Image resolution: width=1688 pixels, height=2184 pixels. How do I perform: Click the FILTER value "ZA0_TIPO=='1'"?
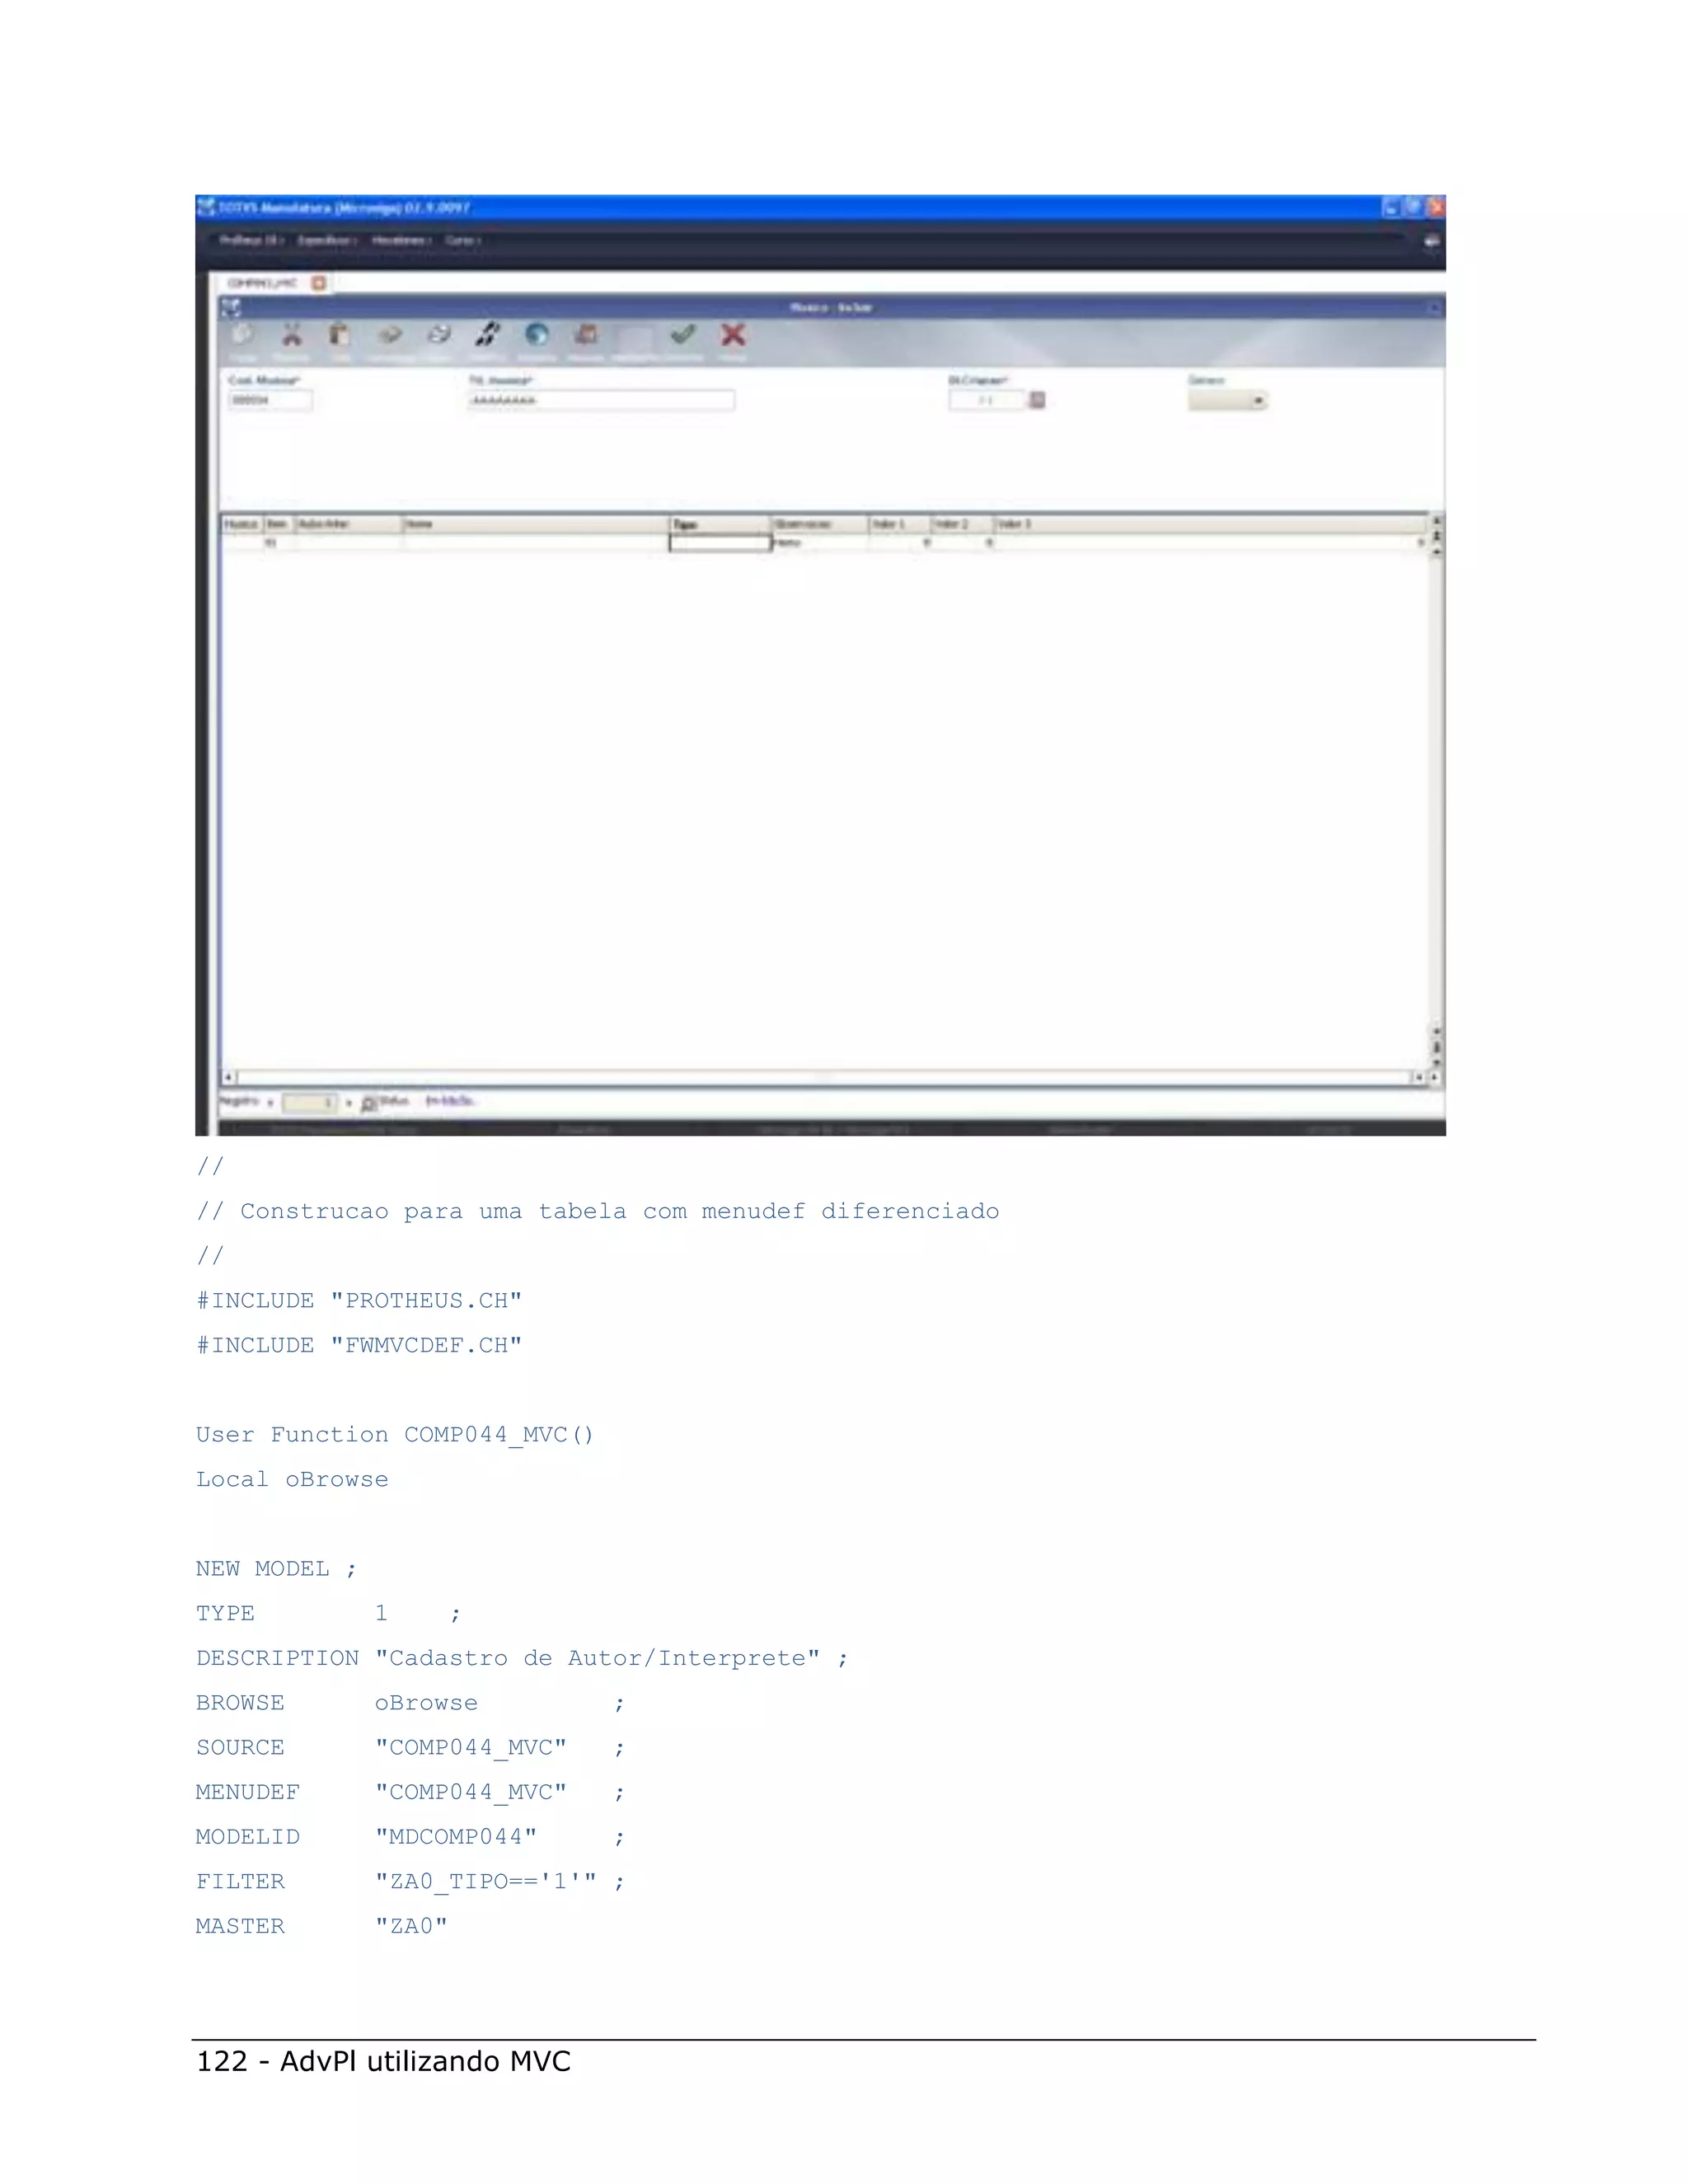click(486, 1882)
